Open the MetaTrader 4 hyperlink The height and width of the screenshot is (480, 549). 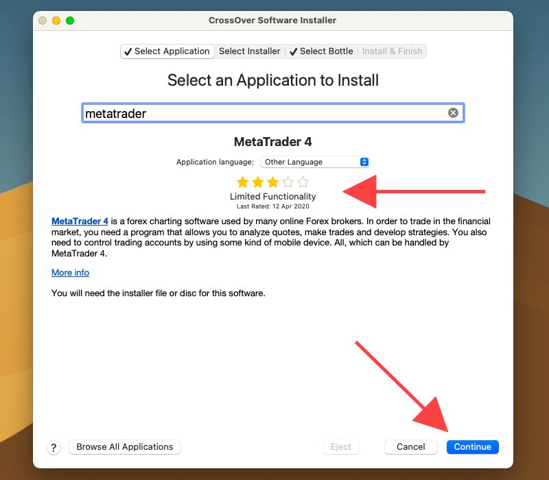click(80, 221)
